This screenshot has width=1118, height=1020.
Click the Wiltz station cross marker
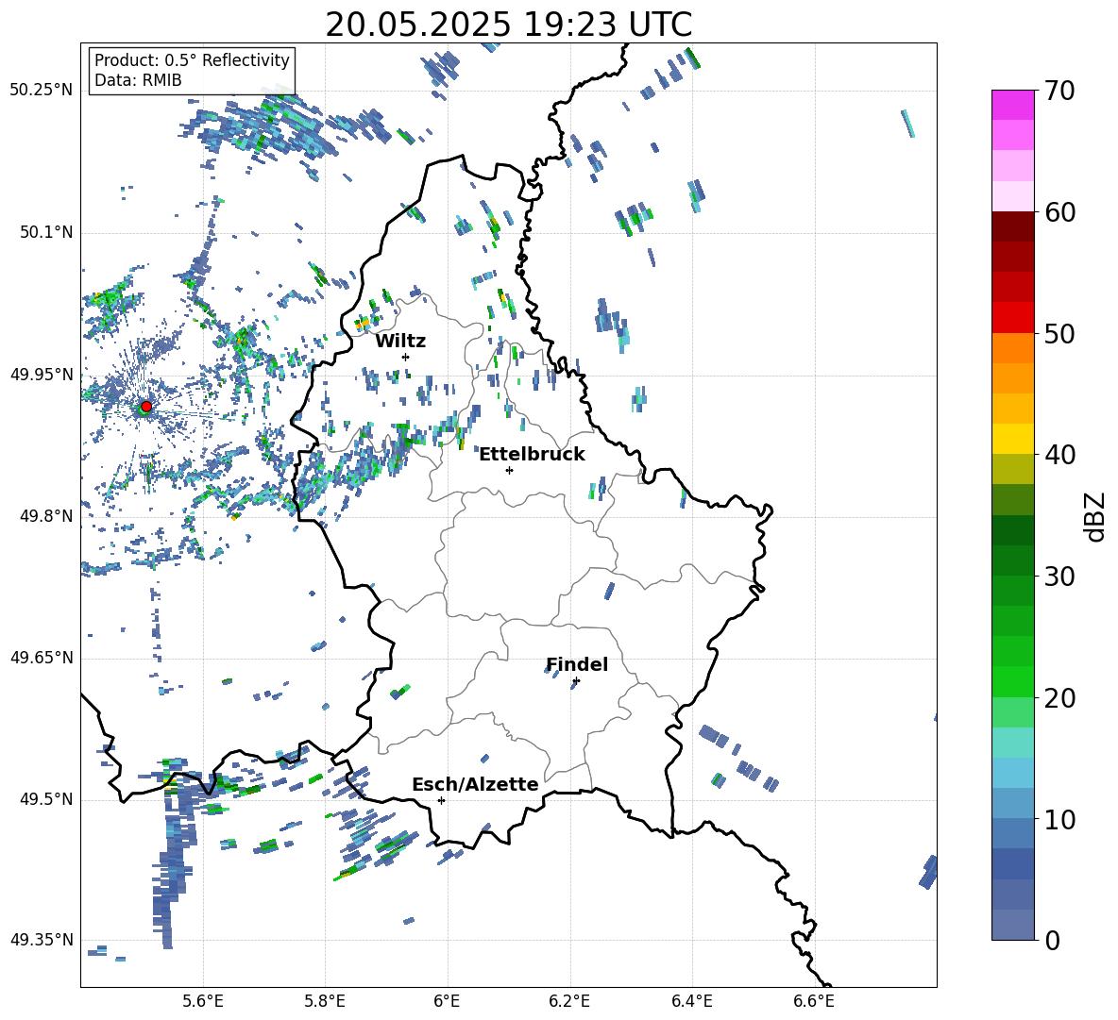(x=406, y=357)
